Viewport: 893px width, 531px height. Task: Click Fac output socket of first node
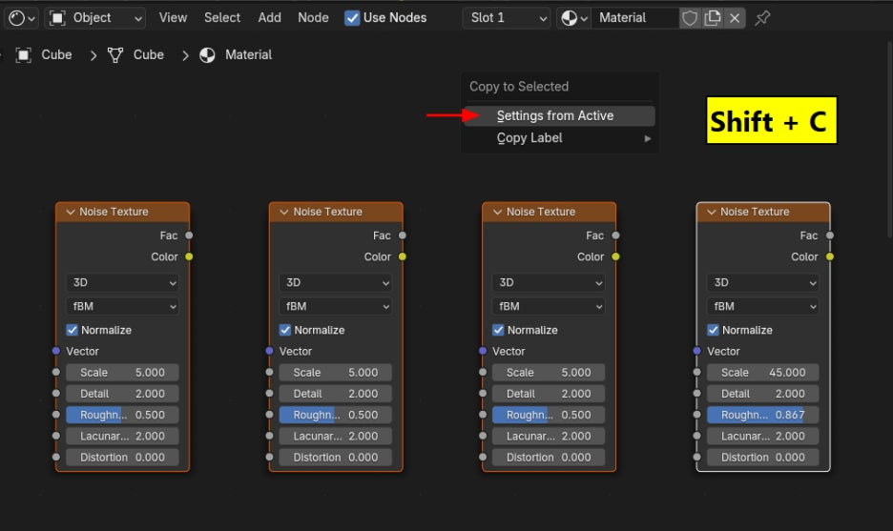[189, 235]
